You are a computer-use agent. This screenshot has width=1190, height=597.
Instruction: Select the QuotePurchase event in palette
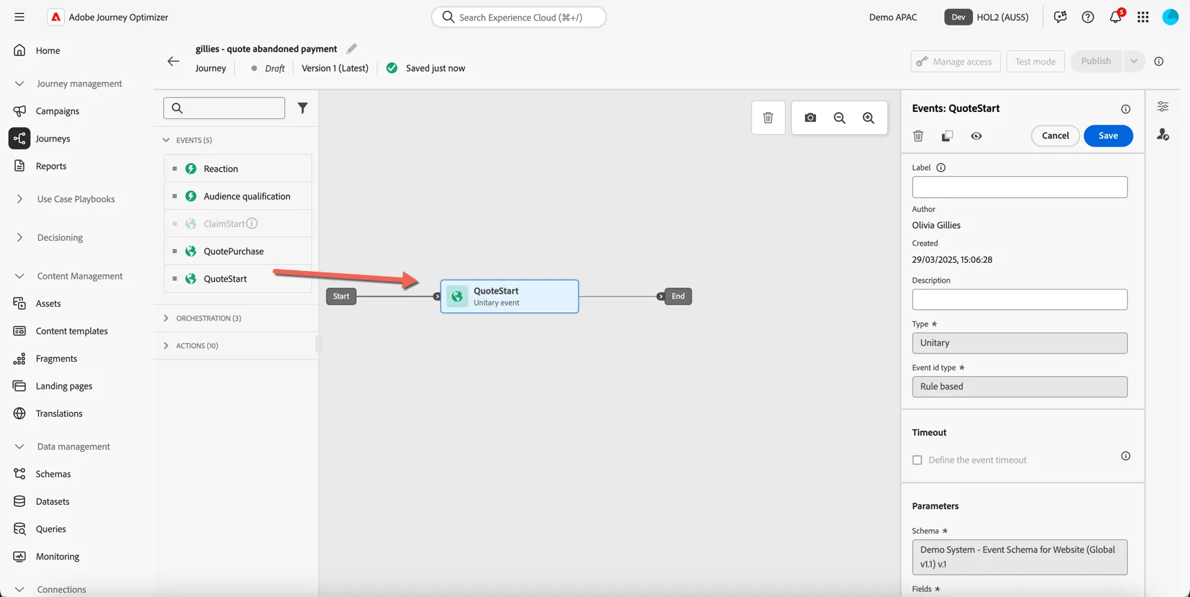pos(238,252)
